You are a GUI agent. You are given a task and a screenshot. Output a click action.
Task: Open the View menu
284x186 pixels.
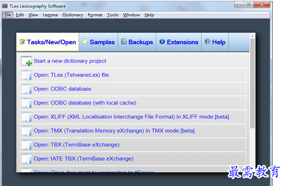pos(33,15)
